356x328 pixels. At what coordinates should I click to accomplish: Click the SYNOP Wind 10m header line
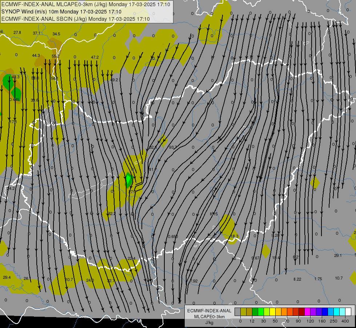[x=61, y=12]
